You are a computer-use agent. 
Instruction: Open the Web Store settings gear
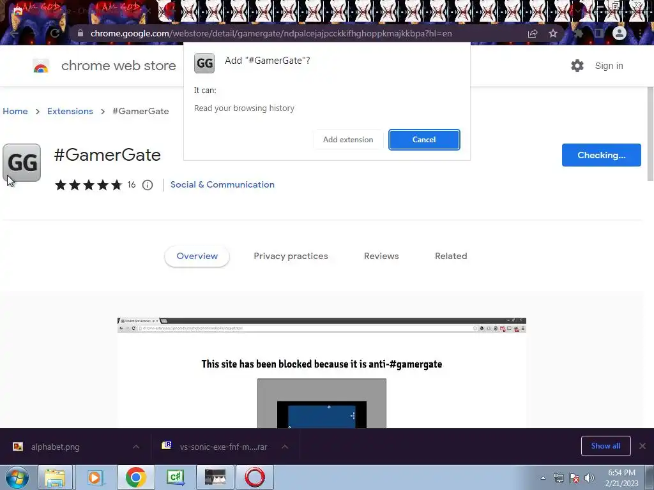pos(577,66)
